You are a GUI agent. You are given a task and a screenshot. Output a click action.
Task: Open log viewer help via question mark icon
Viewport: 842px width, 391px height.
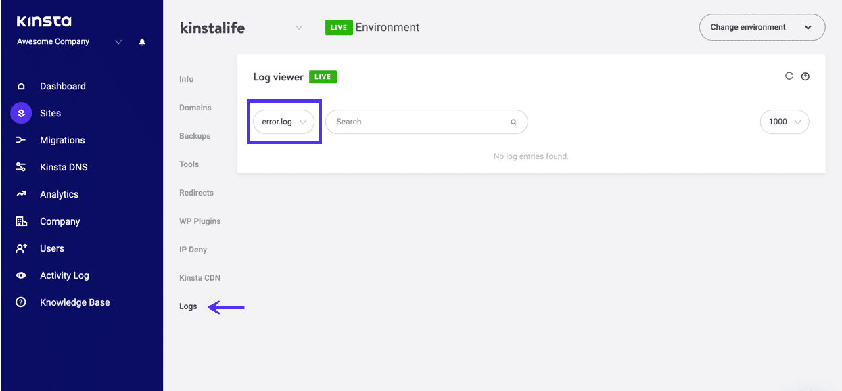pyautogui.click(x=805, y=76)
